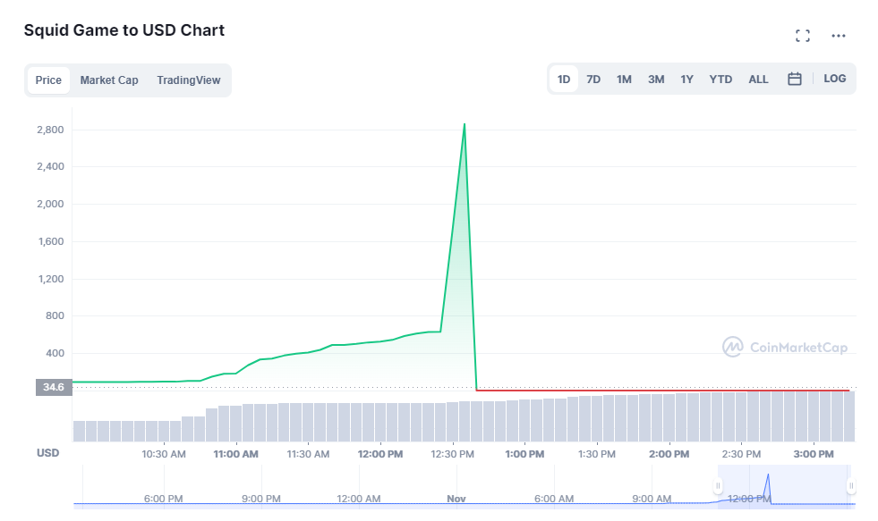
Task: Click 9:00 AM in the range navigator
Action: [x=652, y=499]
